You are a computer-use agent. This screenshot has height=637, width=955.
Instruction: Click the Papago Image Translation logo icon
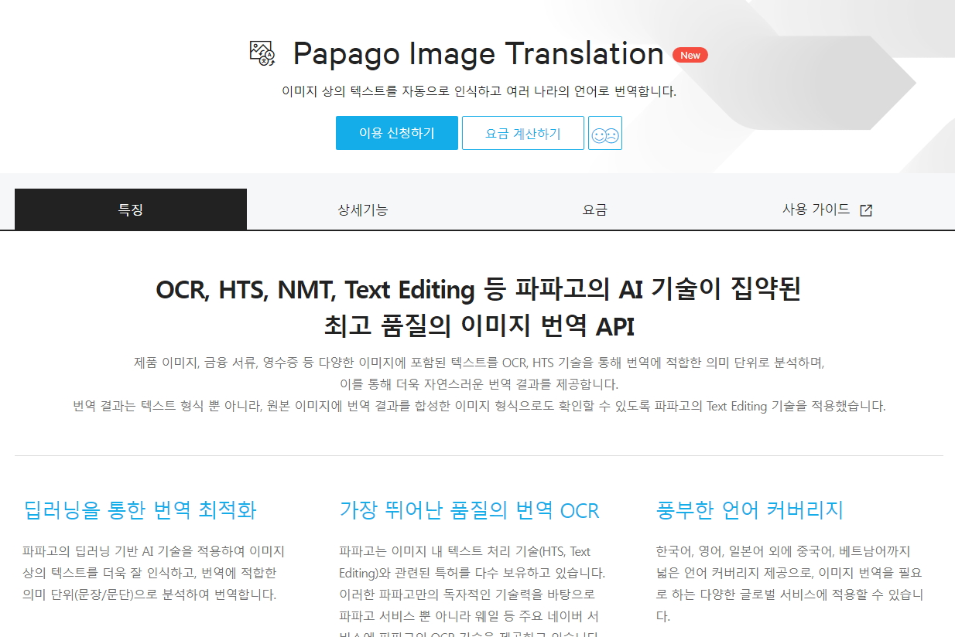(x=262, y=53)
